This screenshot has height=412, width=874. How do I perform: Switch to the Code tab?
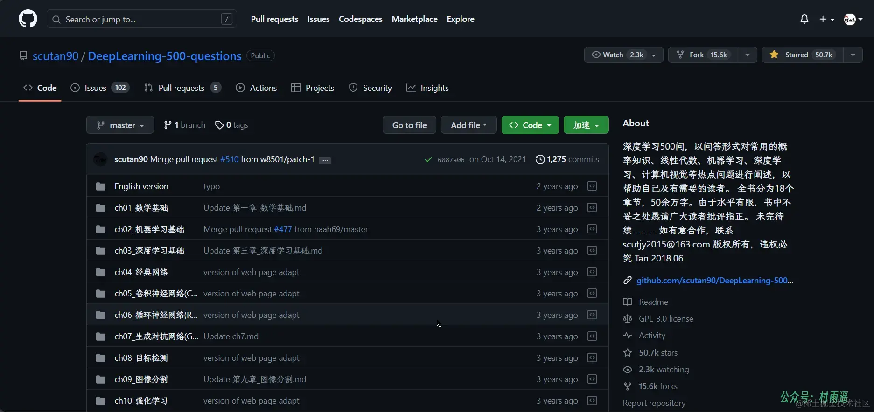coord(40,88)
